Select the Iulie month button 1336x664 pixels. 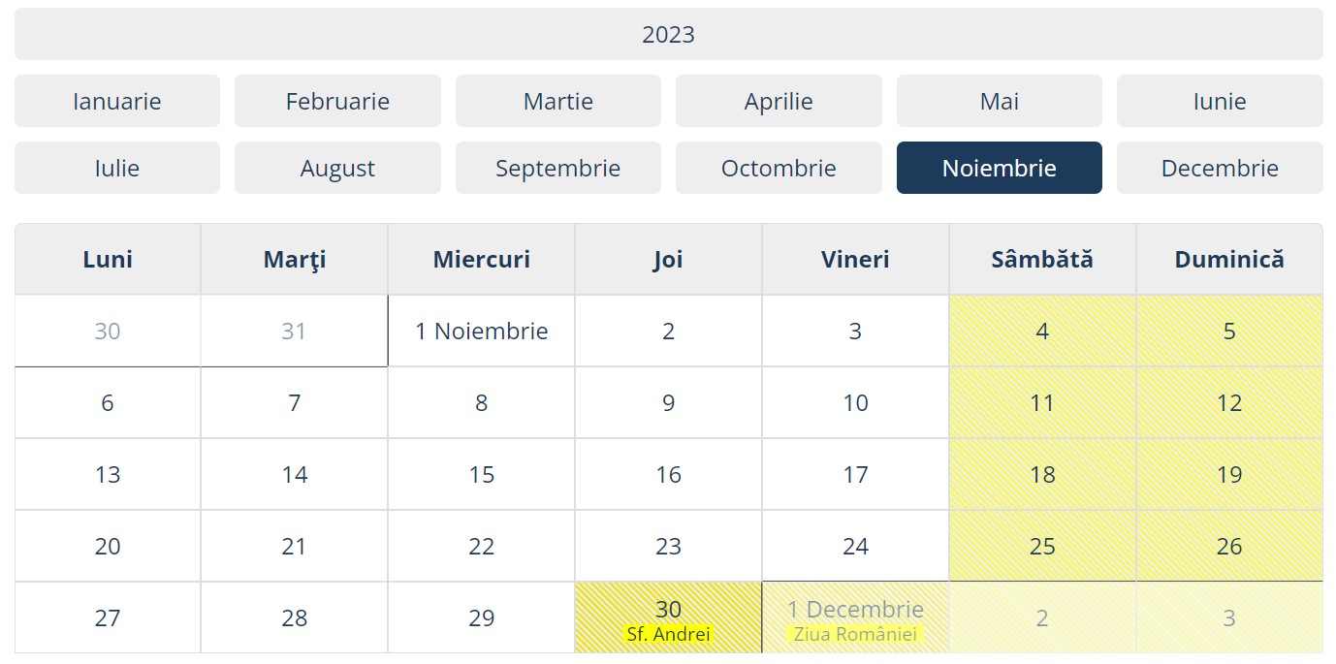117,168
